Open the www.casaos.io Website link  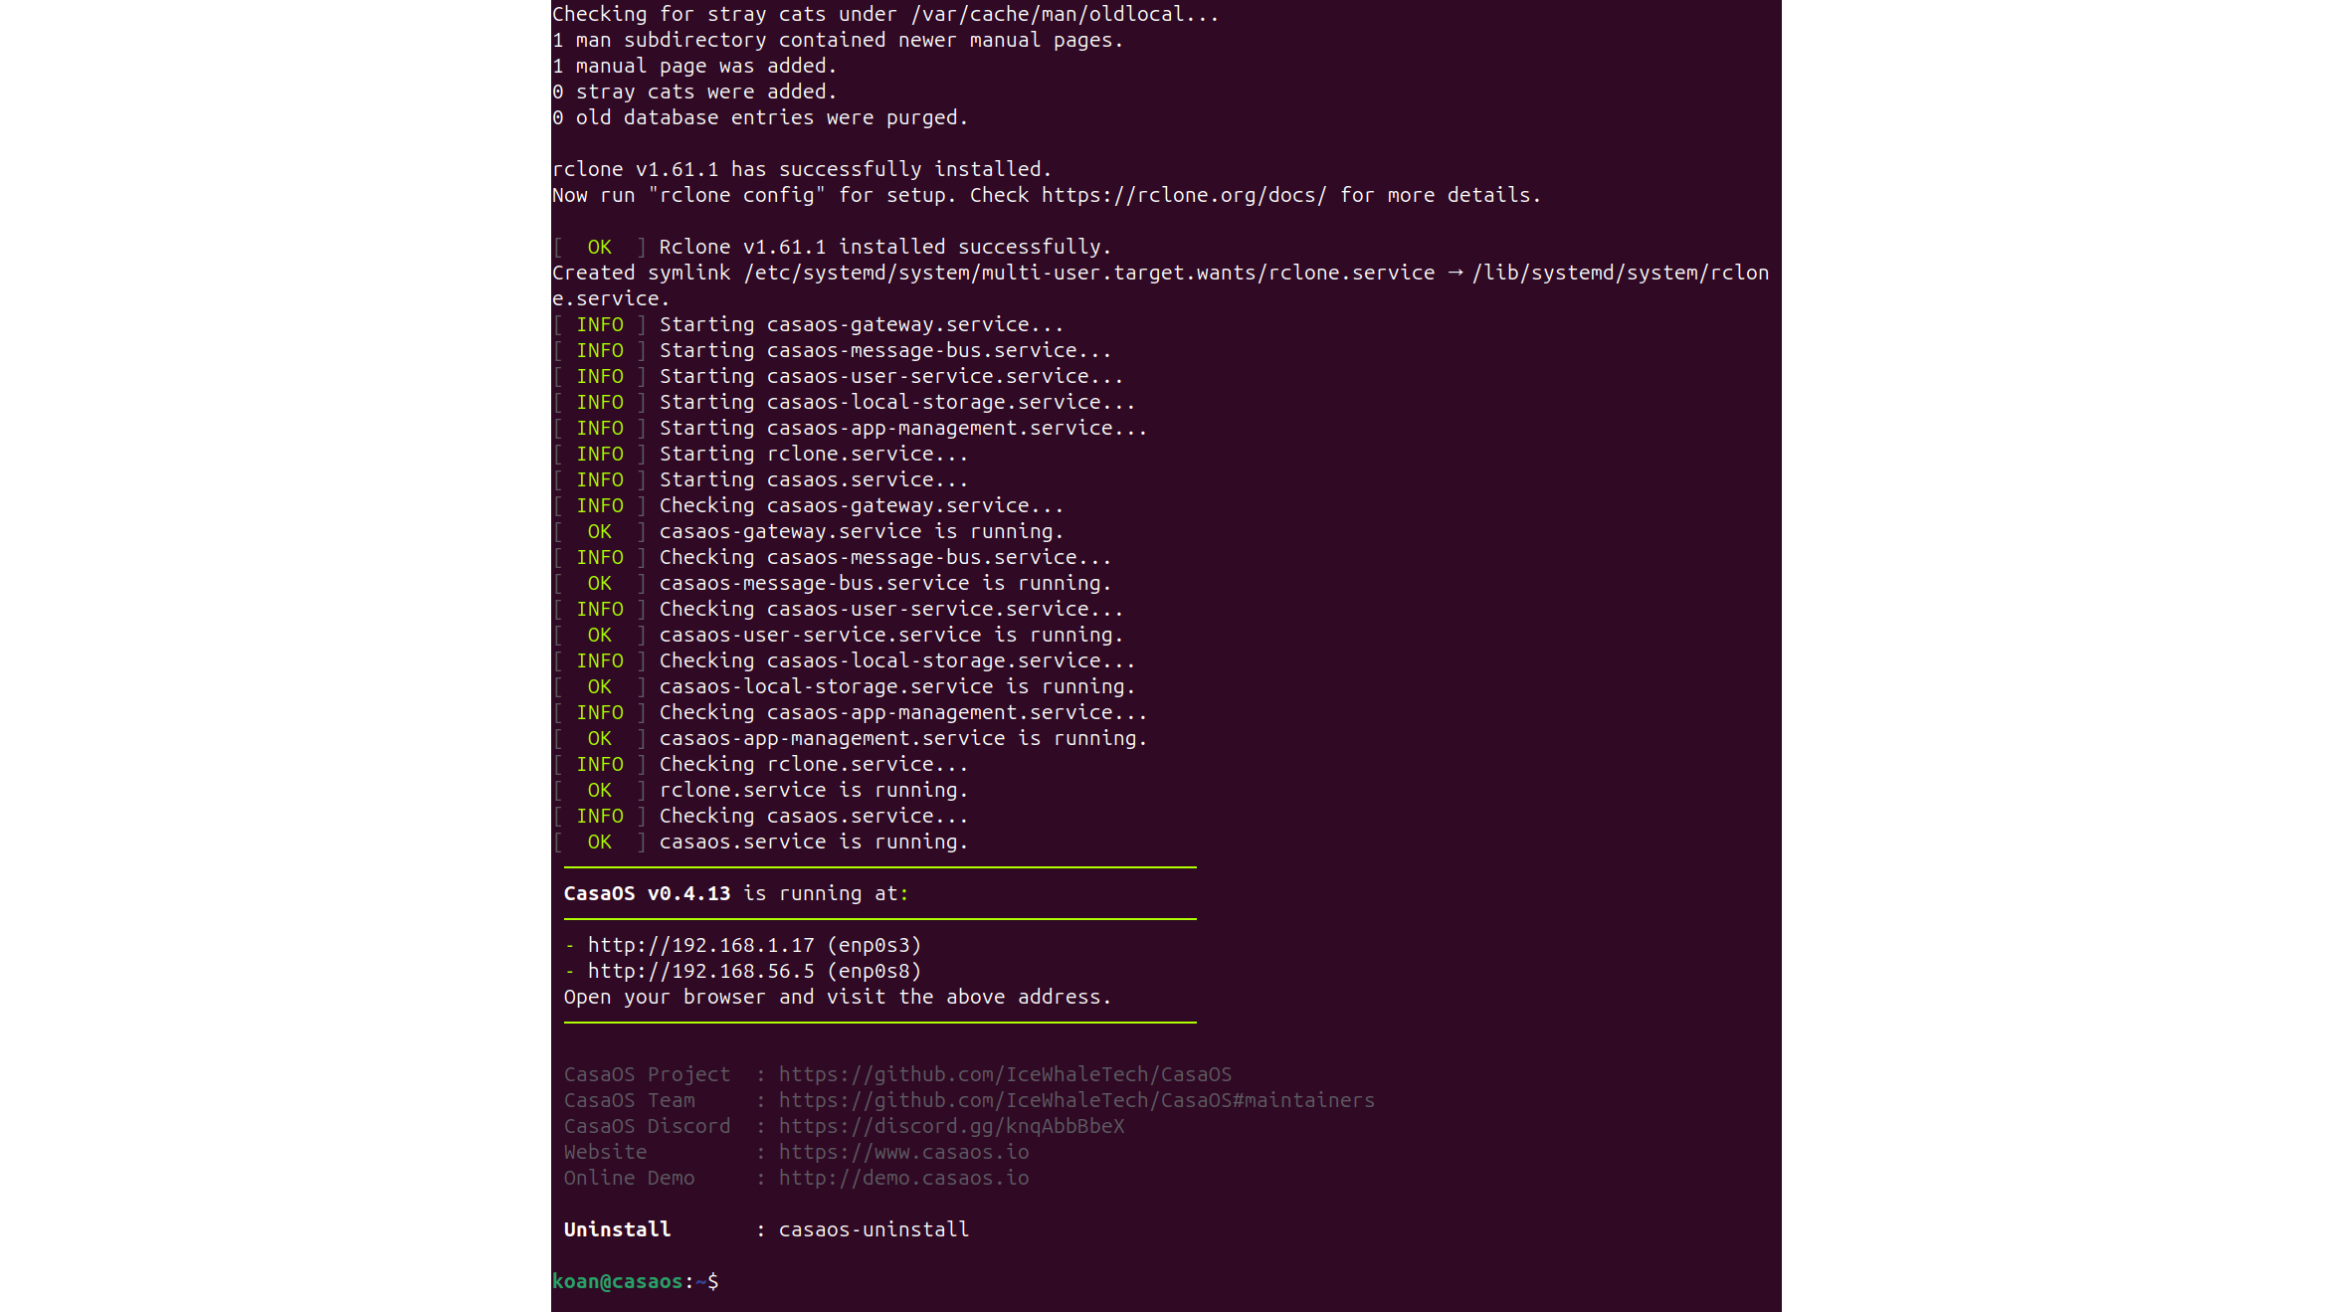tap(902, 1152)
